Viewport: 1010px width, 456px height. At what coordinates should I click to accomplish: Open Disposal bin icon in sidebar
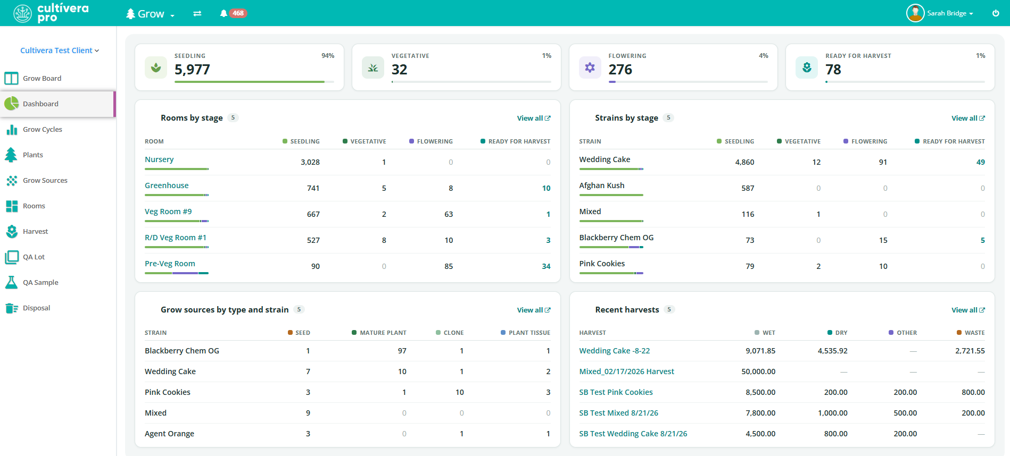click(x=11, y=308)
